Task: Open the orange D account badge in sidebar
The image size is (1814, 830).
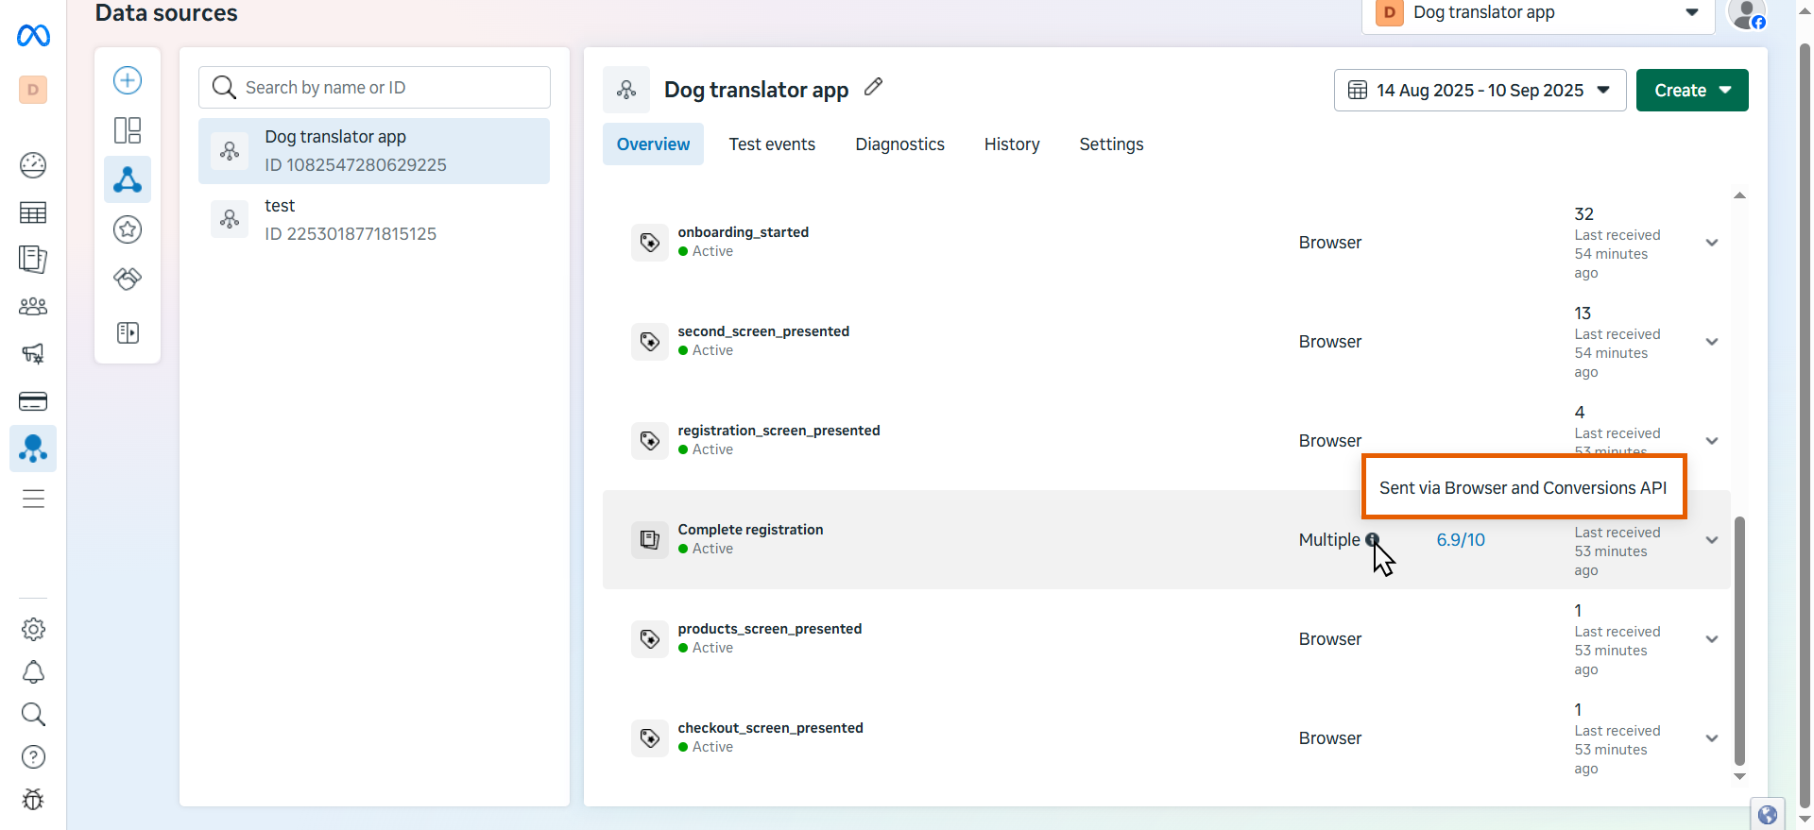Action: click(33, 90)
